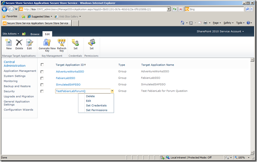
Task: Open Backup and Restore in sidebar
Action: click(x=17, y=86)
